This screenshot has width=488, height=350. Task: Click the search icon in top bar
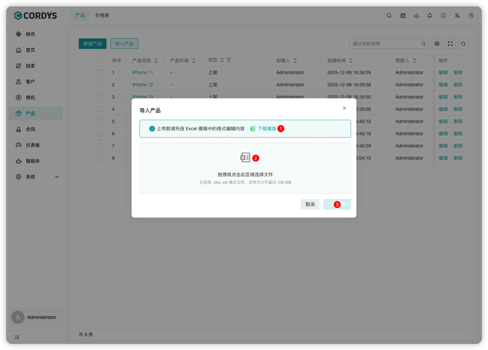point(389,16)
